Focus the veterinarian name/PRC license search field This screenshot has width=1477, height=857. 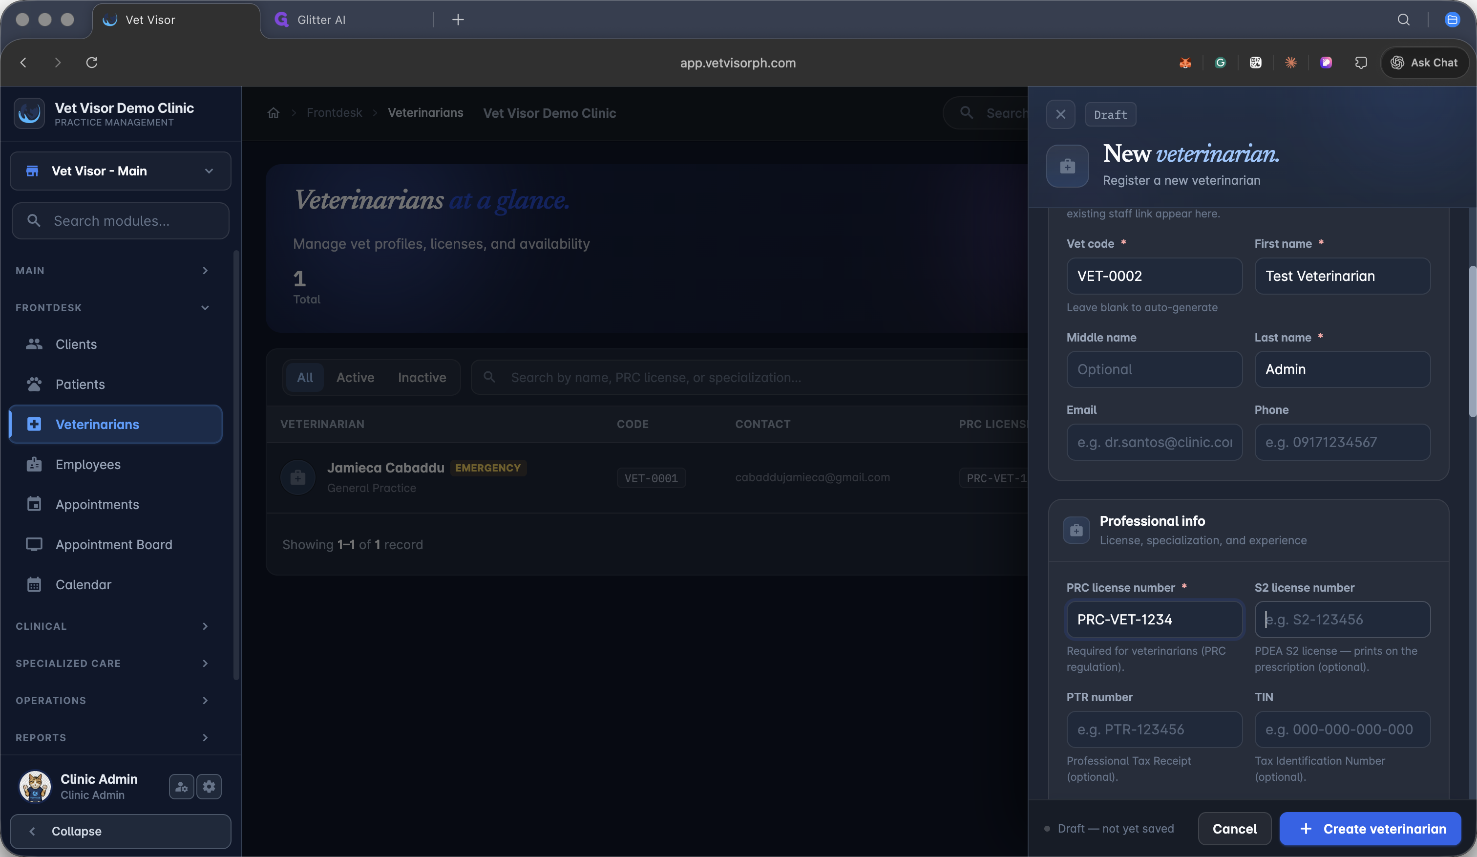point(749,377)
